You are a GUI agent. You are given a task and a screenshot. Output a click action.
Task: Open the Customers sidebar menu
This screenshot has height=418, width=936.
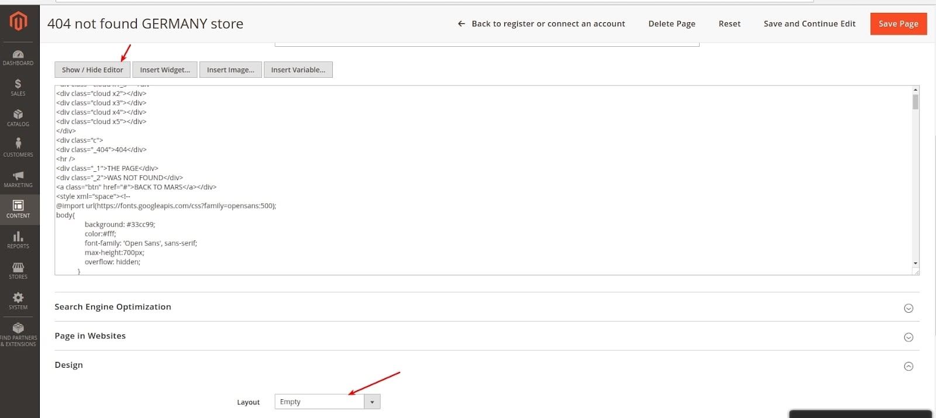(x=18, y=148)
